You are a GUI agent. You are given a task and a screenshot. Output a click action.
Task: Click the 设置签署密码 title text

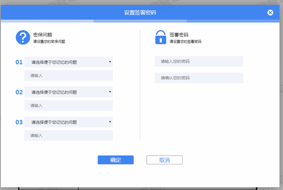(140, 12)
